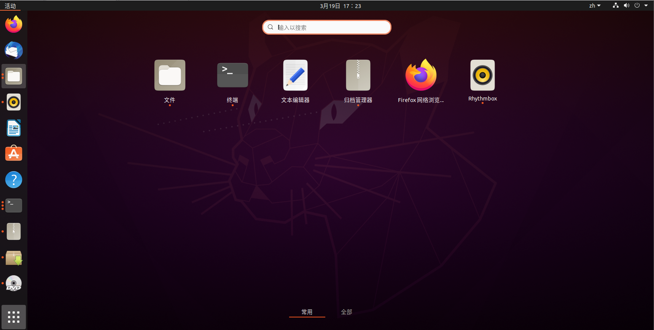Image resolution: width=654 pixels, height=330 pixels.
Task: Switch to the 全部 tab
Action: click(347, 312)
